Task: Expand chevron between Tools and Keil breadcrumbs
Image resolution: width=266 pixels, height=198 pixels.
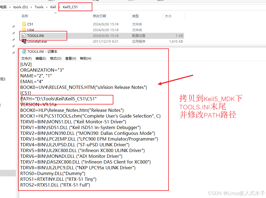Action: 47,7
